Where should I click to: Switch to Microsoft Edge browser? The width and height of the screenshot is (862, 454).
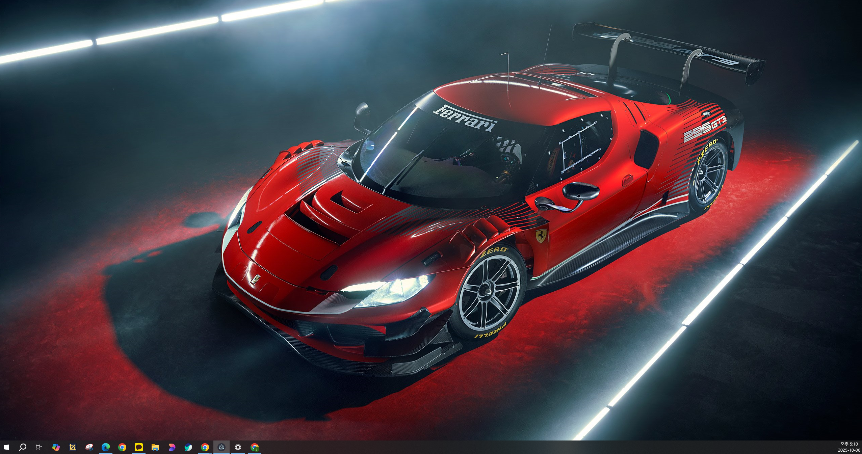coord(106,447)
